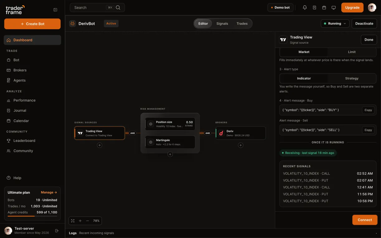381x238 pixels.
Task: Open the document icon in the top bar
Action: click(314, 7)
